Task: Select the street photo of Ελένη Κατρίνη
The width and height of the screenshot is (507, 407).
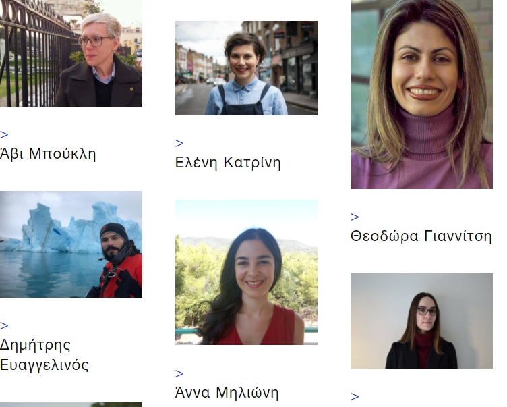Action: pyautogui.click(x=246, y=68)
